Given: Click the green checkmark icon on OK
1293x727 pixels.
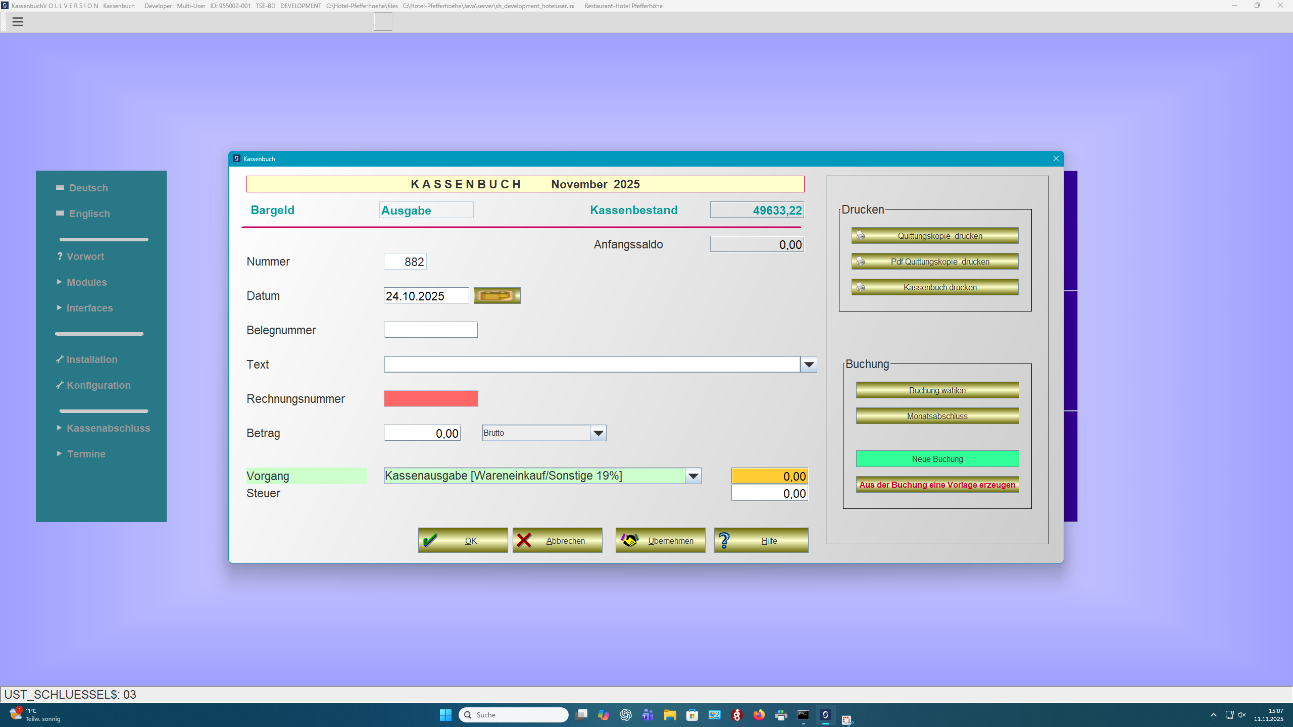Looking at the screenshot, I should tap(430, 540).
